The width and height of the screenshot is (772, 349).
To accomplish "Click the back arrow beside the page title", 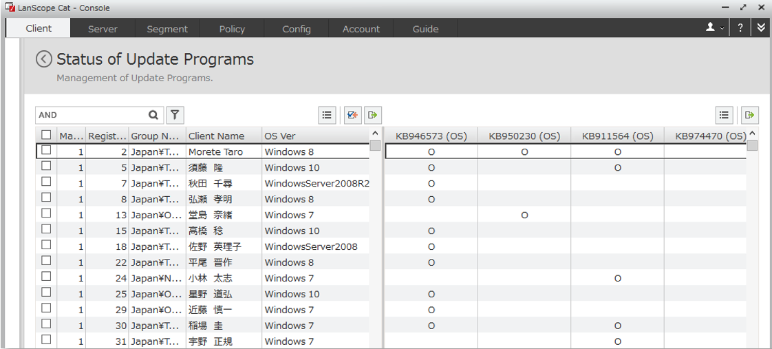I will [44, 59].
